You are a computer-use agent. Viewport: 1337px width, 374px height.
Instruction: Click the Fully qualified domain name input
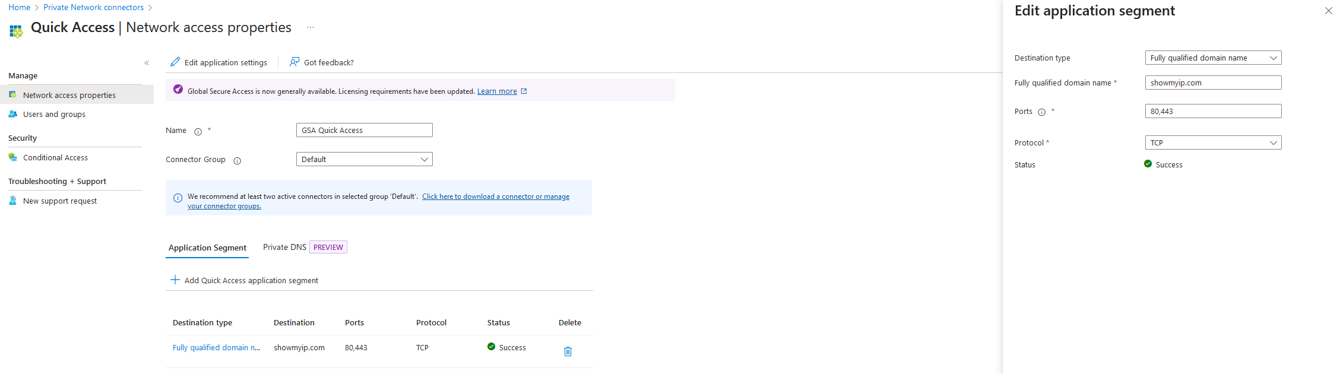[x=1213, y=83]
